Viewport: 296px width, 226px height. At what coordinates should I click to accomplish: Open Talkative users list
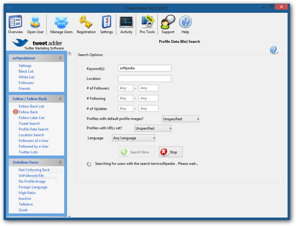[x=26, y=204]
